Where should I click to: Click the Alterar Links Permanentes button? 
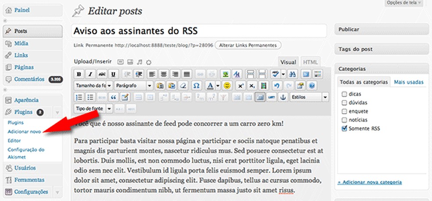click(248, 45)
